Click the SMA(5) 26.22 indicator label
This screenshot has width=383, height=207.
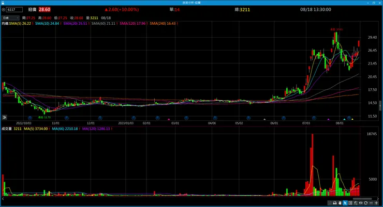20,24
